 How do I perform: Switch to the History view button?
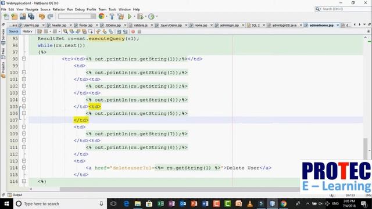point(27,31)
